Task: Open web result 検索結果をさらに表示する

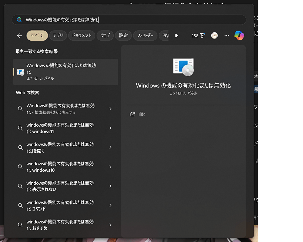Action: (x=65, y=109)
